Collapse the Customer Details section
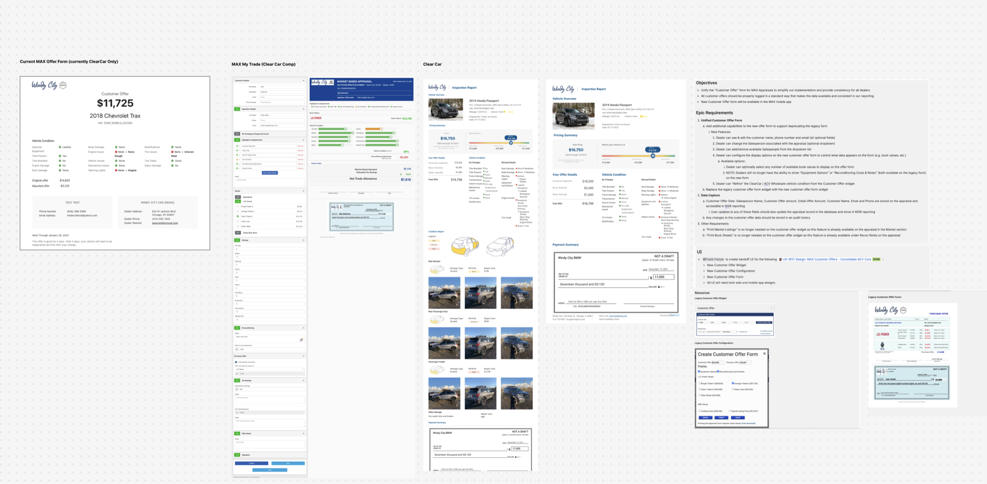987x484 pixels. 303,81
